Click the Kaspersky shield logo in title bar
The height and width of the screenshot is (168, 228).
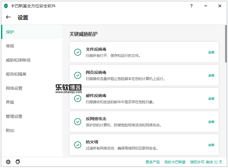point(6,6)
